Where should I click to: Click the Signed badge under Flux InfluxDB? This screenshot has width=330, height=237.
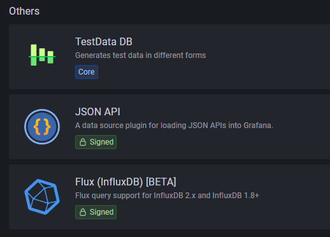point(96,212)
